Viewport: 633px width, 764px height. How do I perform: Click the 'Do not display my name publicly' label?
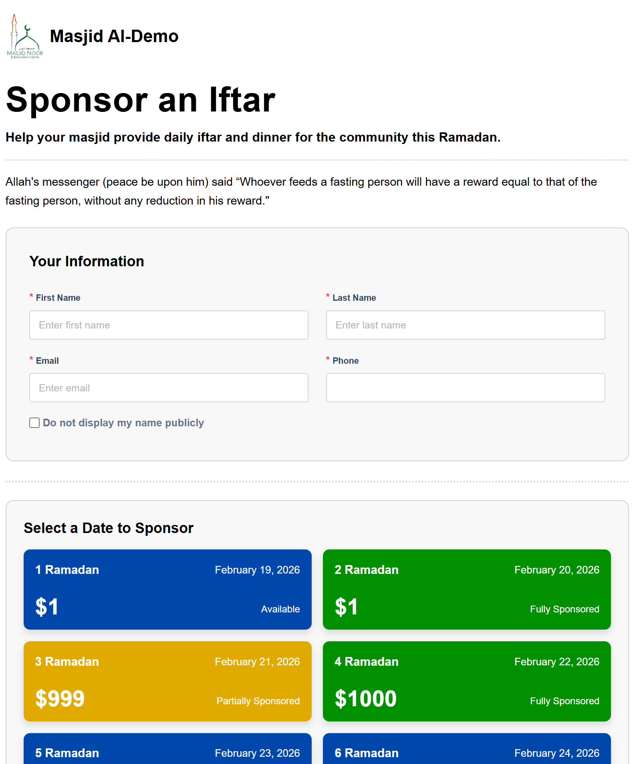pos(123,423)
